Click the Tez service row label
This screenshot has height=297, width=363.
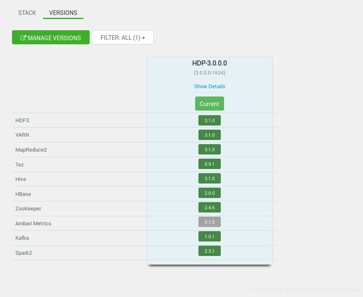click(x=19, y=164)
